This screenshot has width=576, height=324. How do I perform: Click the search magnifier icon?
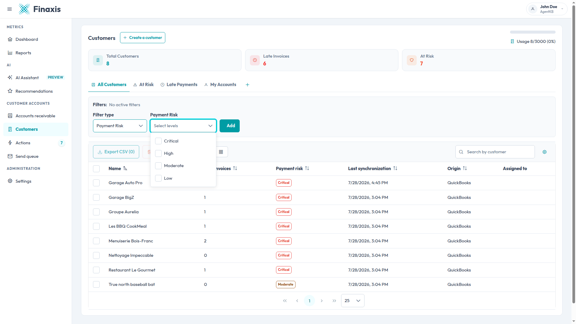coord(461,152)
